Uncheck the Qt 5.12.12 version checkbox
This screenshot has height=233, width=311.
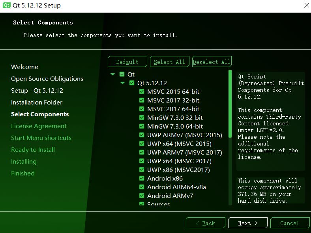coord(132,83)
